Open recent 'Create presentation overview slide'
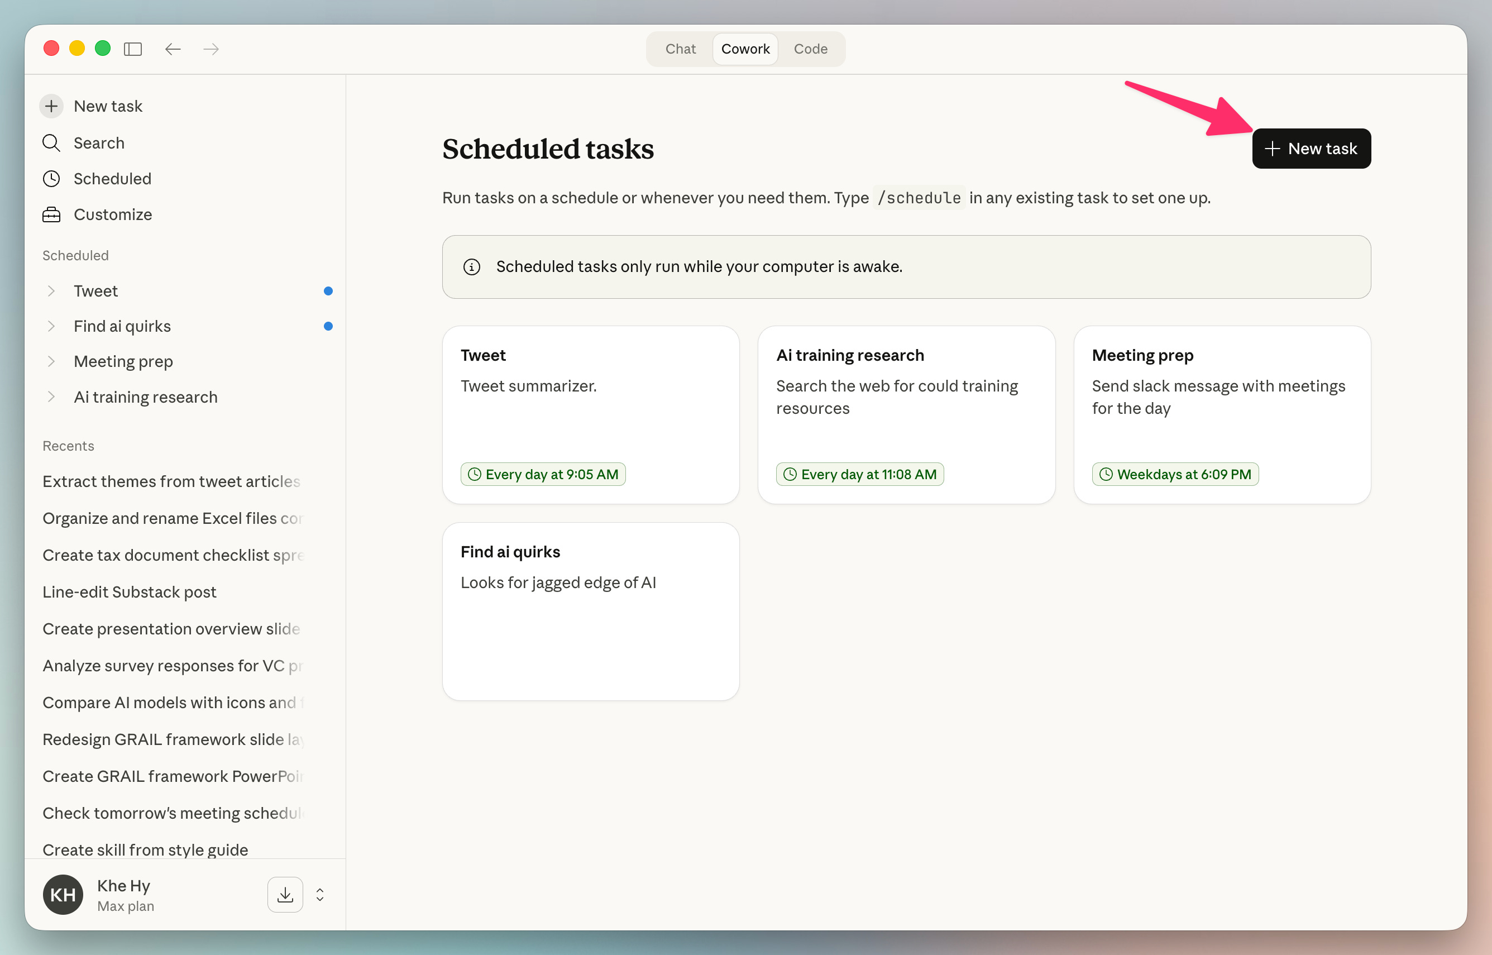The width and height of the screenshot is (1492, 955). pos(173,628)
